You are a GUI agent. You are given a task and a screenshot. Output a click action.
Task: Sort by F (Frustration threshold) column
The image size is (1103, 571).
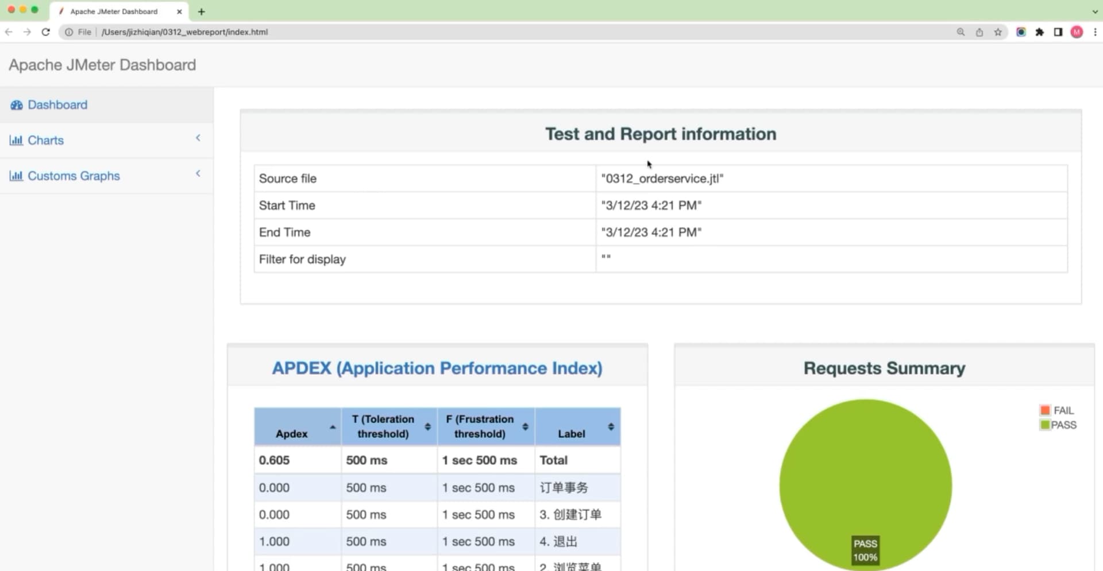click(486, 426)
